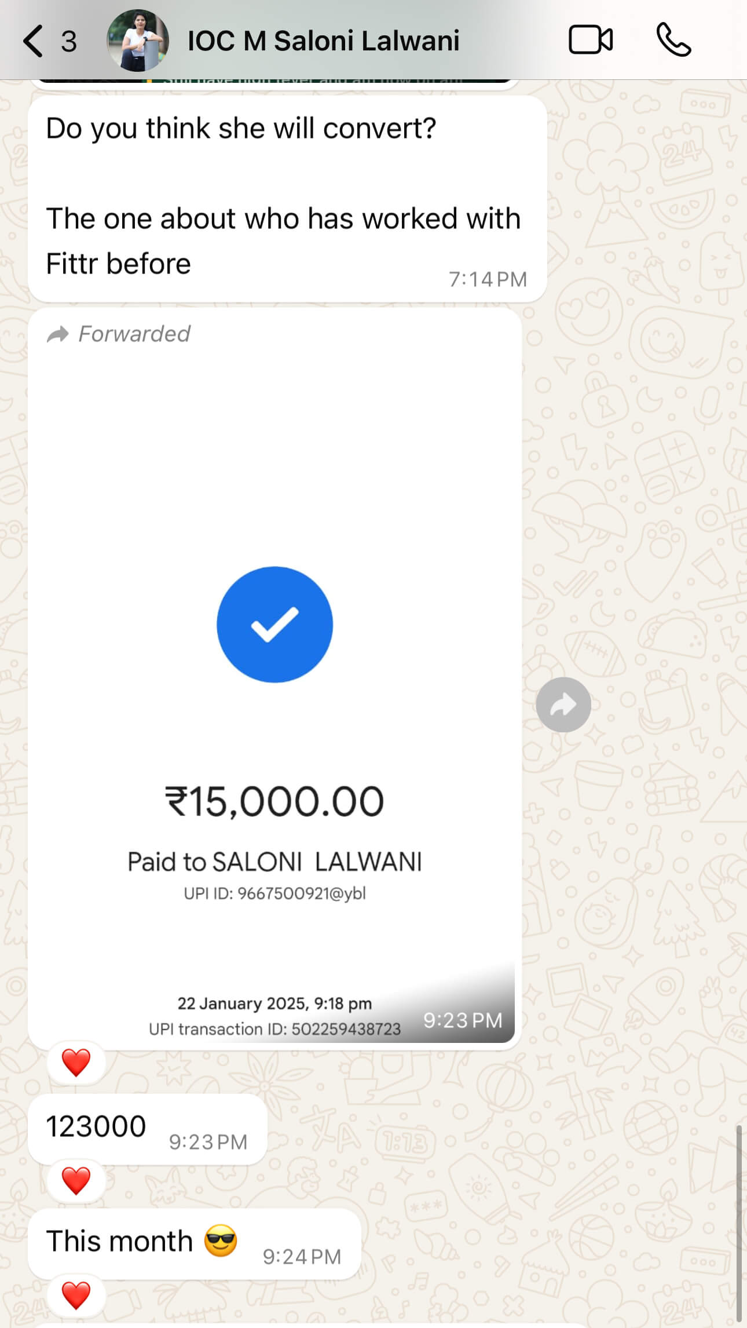The width and height of the screenshot is (747, 1328).
Task: View heart reaction under 123000 message
Action: (x=76, y=1181)
